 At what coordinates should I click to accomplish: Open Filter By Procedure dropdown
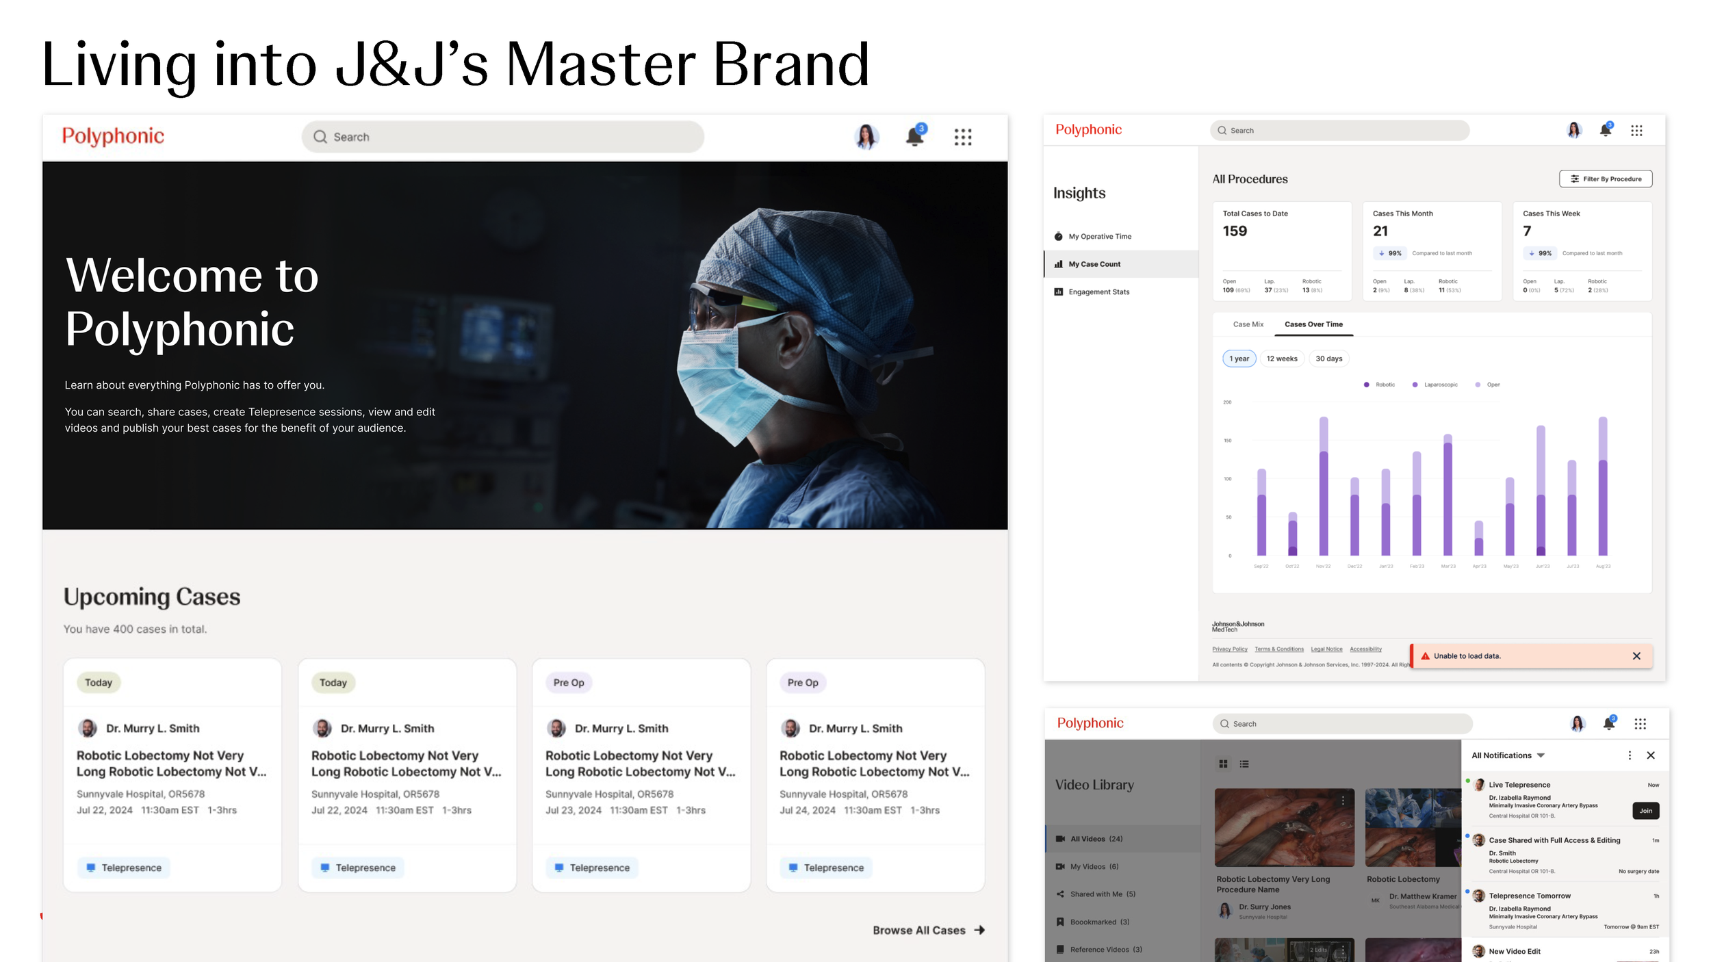pyautogui.click(x=1606, y=179)
